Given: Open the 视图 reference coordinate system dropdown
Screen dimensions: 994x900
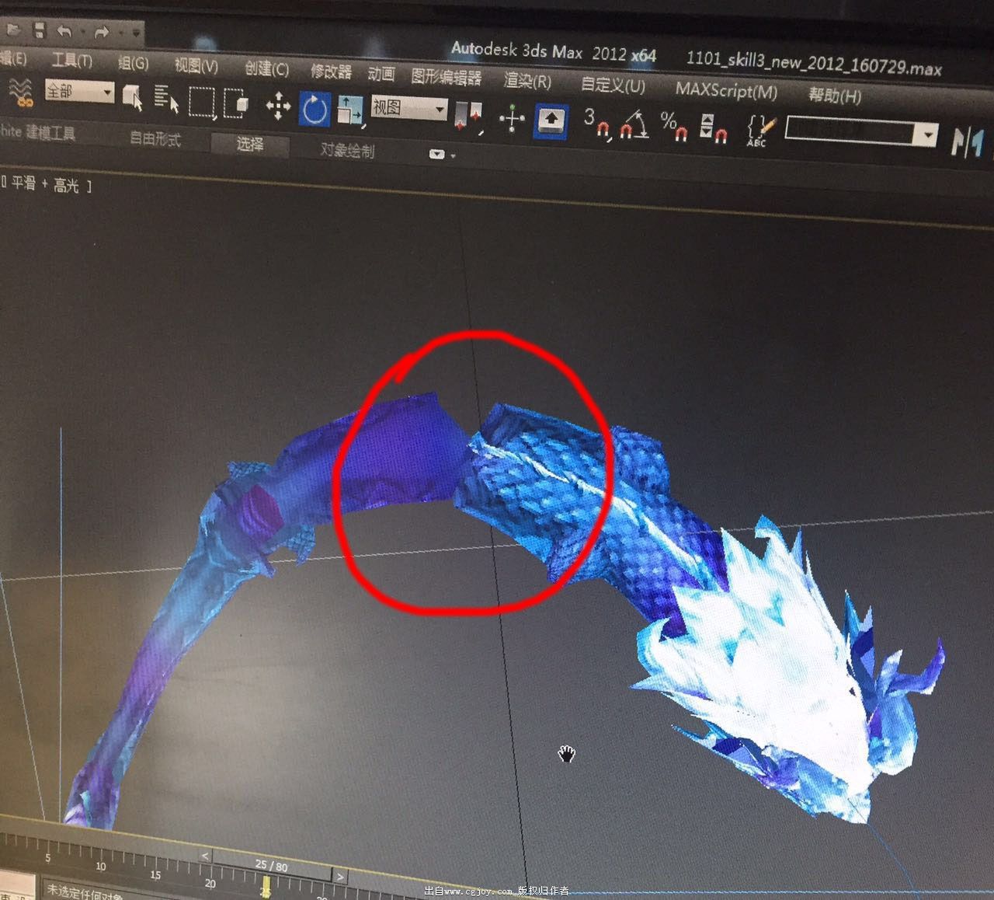Looking at the screenshot, I should 408,108.
